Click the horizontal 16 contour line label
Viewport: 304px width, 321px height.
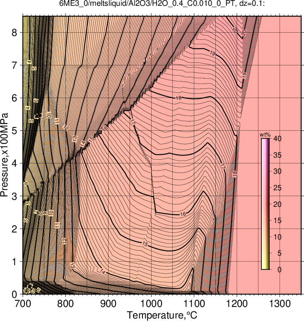click(x=183, y=214)
